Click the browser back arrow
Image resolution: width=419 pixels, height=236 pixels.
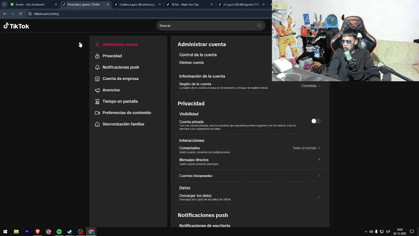pos(5,14)
